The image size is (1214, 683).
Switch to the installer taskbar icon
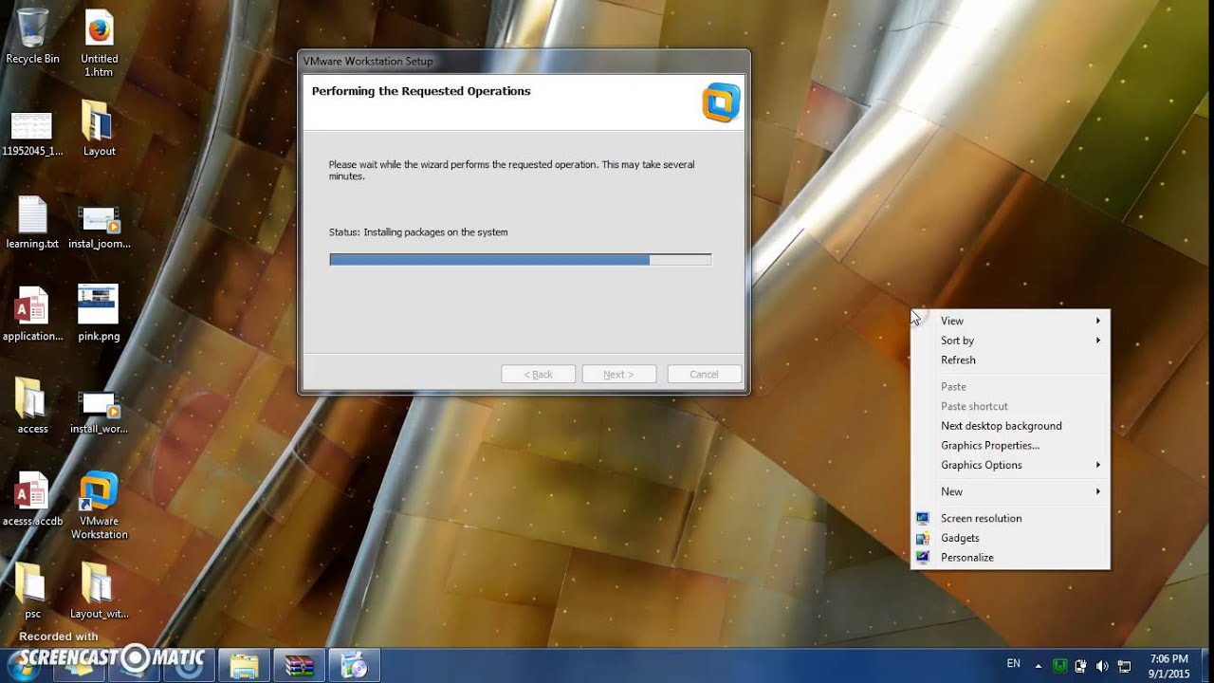pyautogui.click(x=354, y=665)
